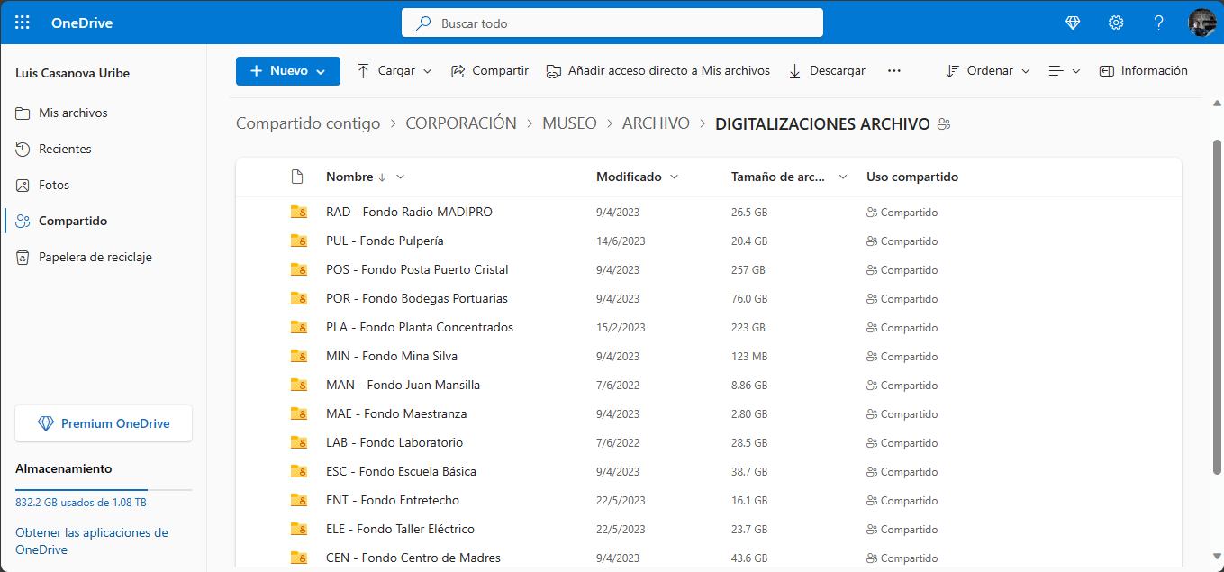Open the Settings gear icon
The image size is (1224, 572).
[1116, 23]
